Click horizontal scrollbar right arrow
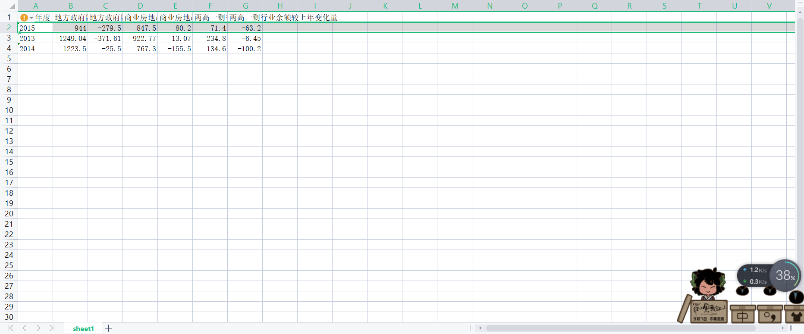The height and width of the screenshot is (334, 804). (782, 328)
